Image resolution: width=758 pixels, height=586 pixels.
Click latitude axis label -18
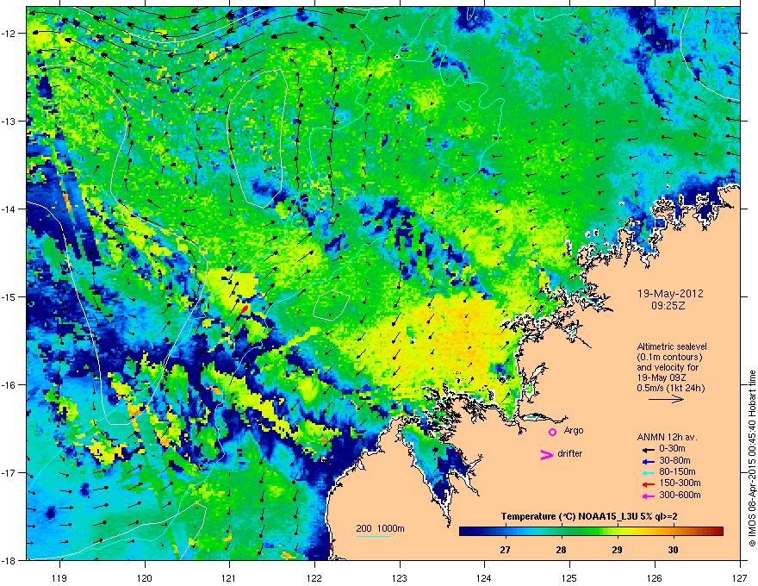point(9,560)
